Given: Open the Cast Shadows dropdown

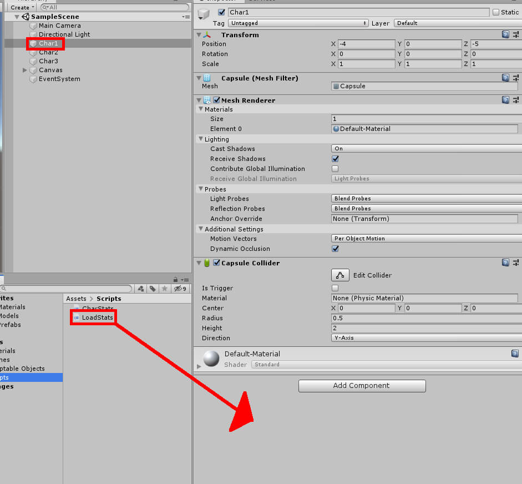Looking at the screenshot, I should tap(426, 149).
